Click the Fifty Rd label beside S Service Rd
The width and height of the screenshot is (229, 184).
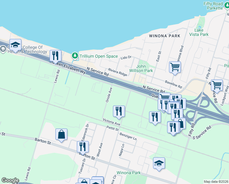(x=192, y=130)
